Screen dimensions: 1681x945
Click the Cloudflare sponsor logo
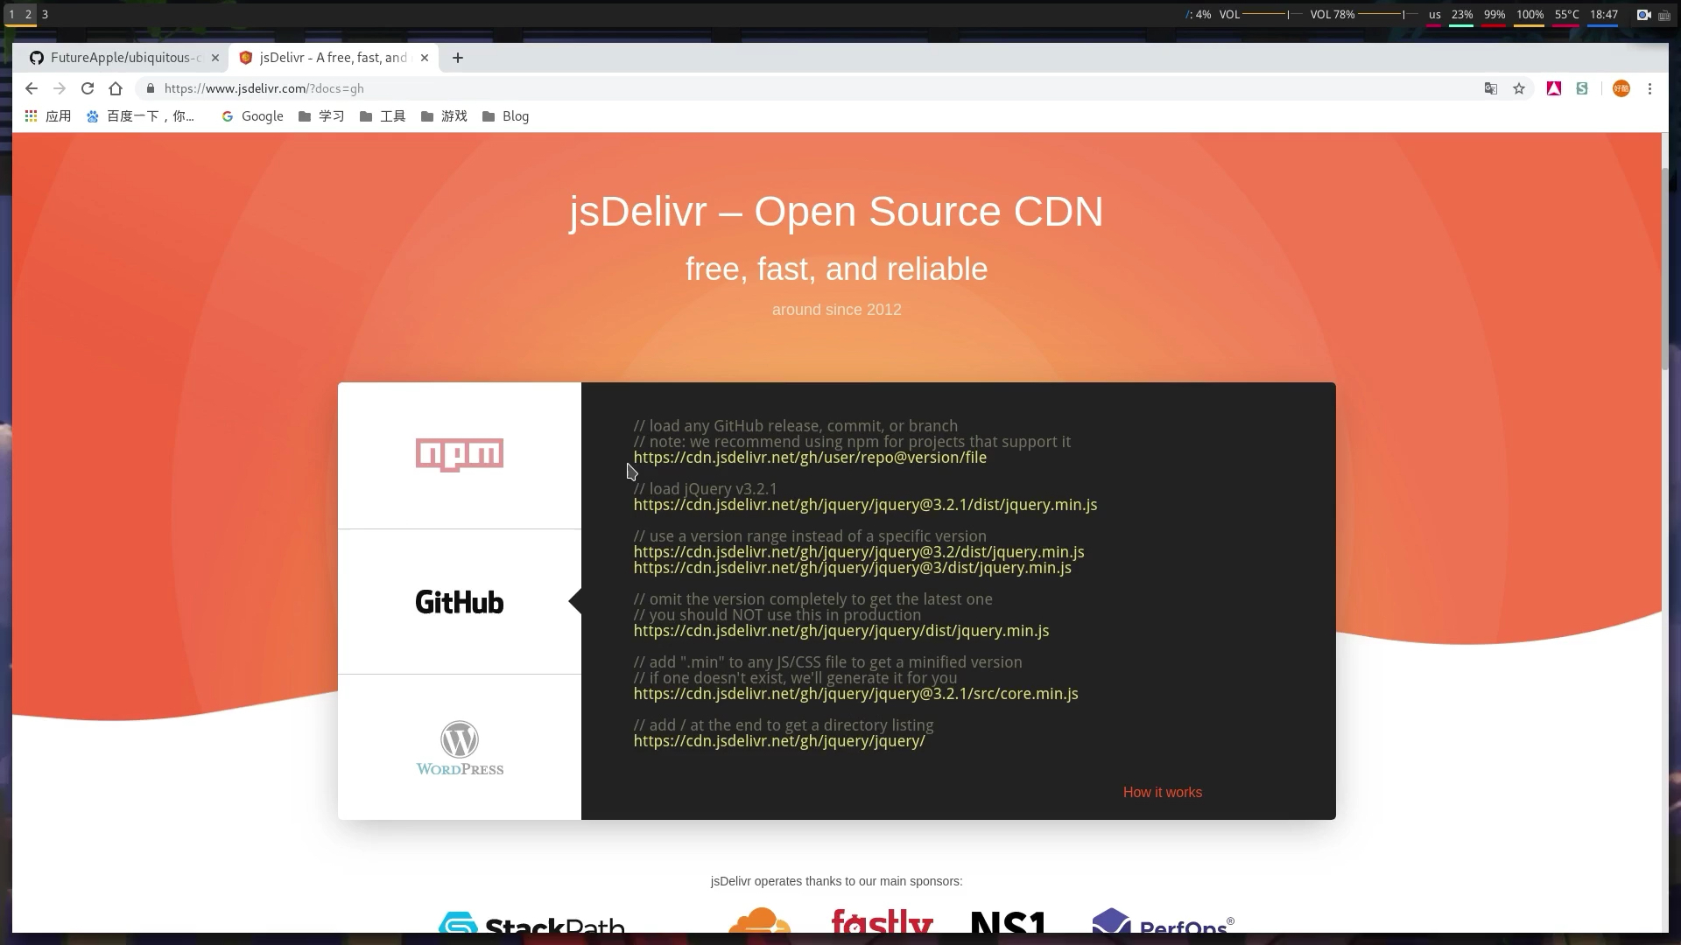[x=759, y=920]
